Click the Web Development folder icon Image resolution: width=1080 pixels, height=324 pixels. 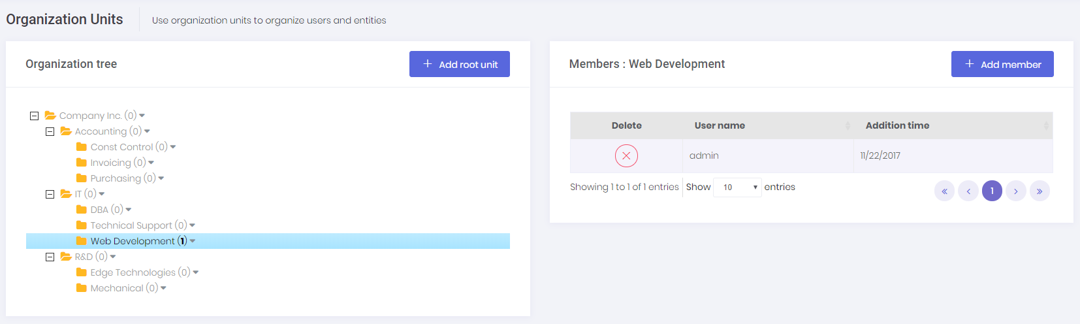pos(82,241)
